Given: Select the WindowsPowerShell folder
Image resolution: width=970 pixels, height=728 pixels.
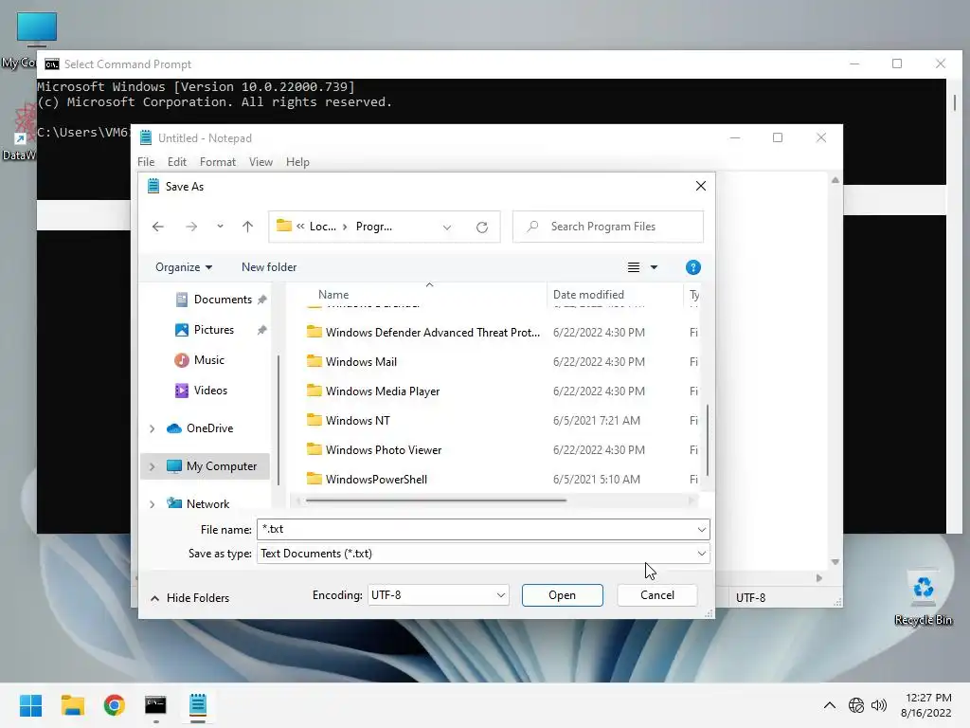Looking at the screenshot, I should (x=376, y=479).
